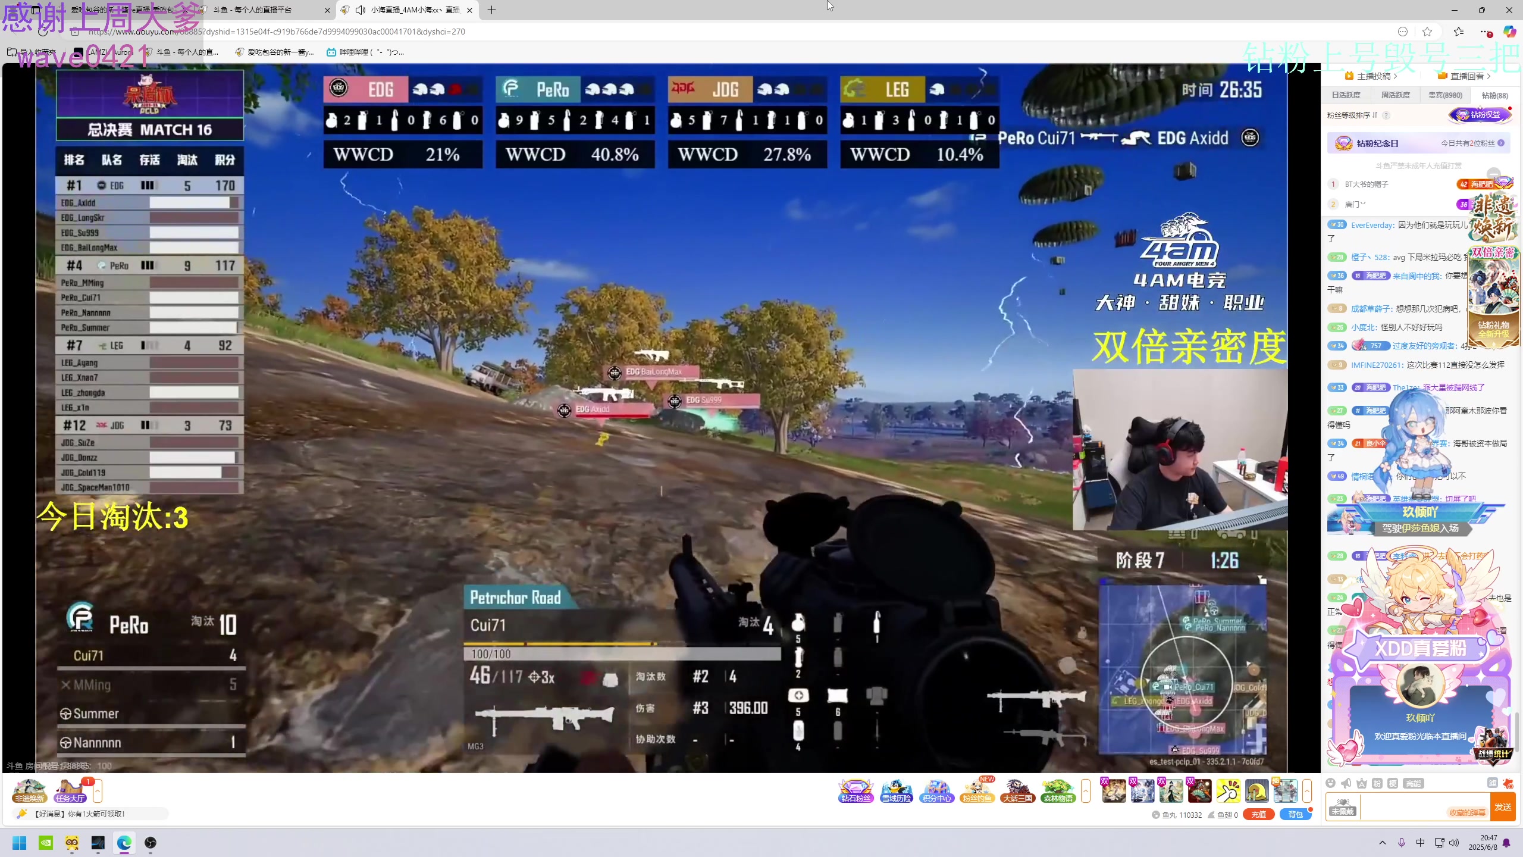The image size is (1523, 857).
Task: Open a new browser tab
Action: pos(491,10)
